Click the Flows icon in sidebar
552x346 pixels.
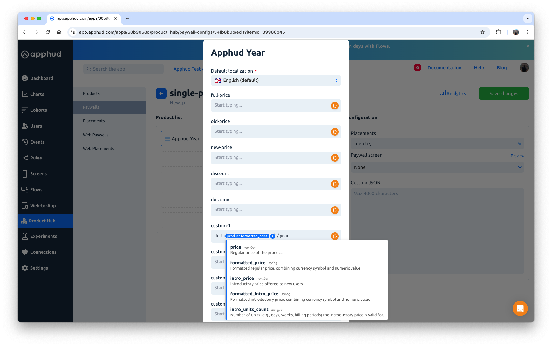[25, 190]
